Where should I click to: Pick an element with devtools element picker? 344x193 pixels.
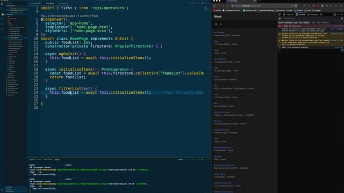279,14
